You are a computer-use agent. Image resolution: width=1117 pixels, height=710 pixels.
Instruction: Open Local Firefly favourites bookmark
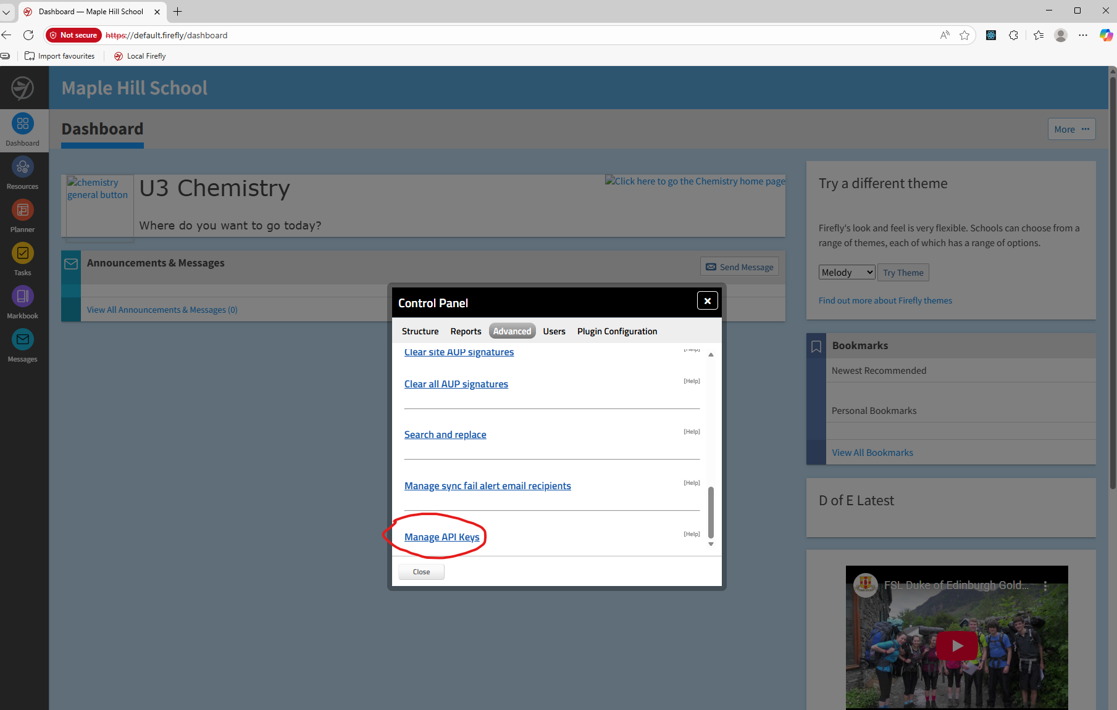[140, 56]
